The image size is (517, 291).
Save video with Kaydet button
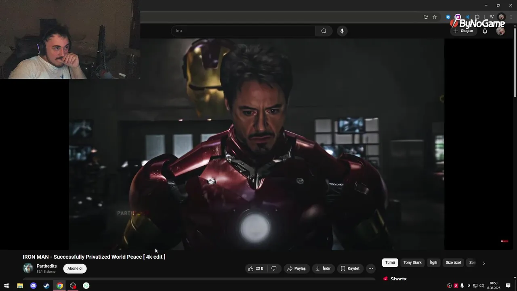tap(350, 268)
